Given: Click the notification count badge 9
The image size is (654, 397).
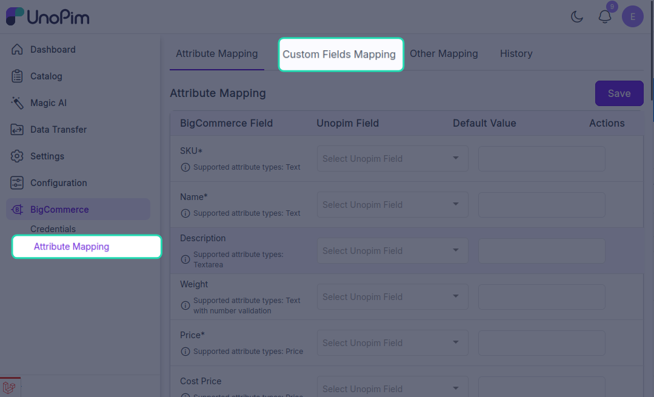Looking at the screenshot, I should 612,7.
